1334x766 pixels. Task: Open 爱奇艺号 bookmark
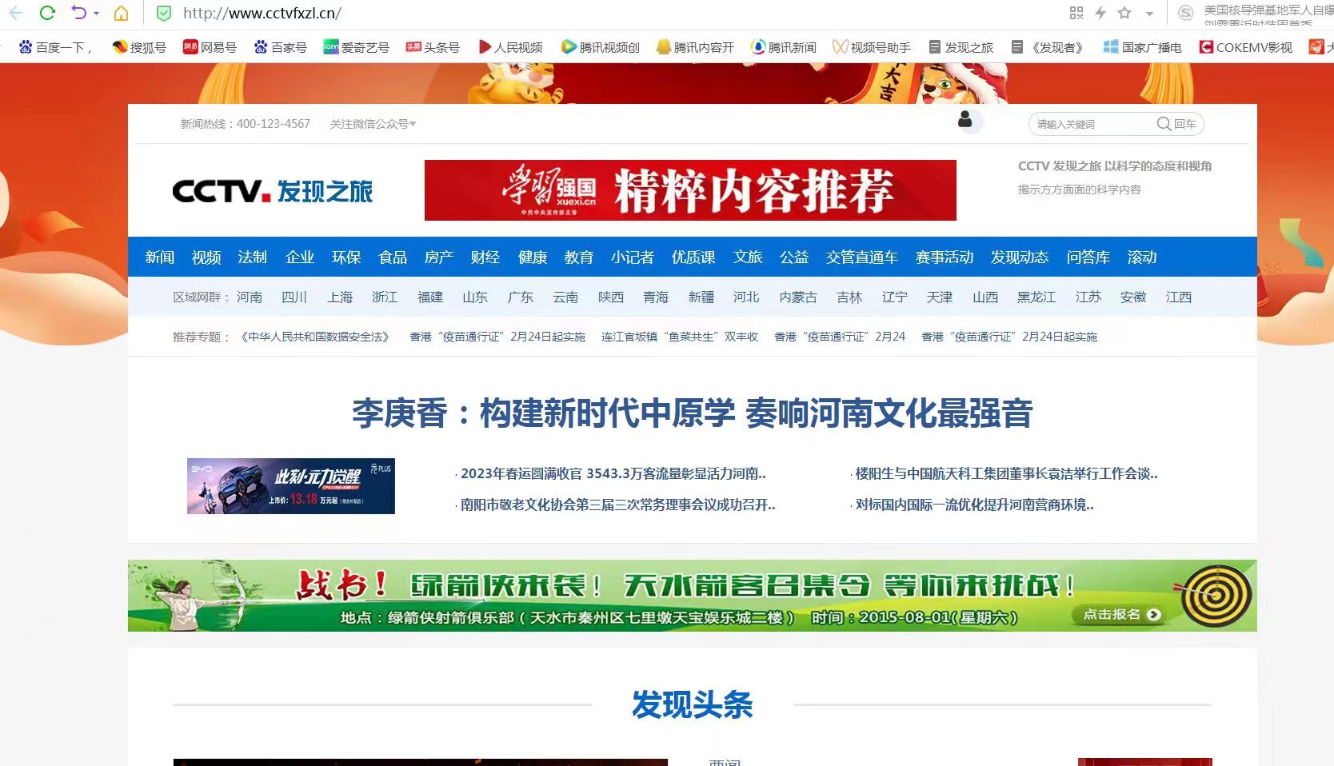click(356, 47)
